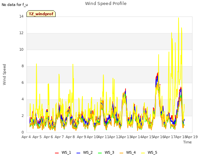Viewport: 212px width, 159px height.
Task: Click the y-axis value 6
Action: pyautogui.click(x=23, y=83)
